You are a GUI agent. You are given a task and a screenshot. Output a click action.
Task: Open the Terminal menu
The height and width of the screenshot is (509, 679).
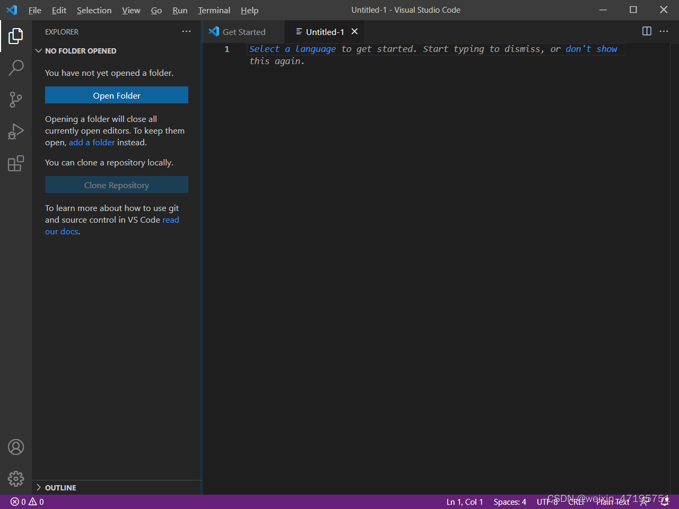214,10
